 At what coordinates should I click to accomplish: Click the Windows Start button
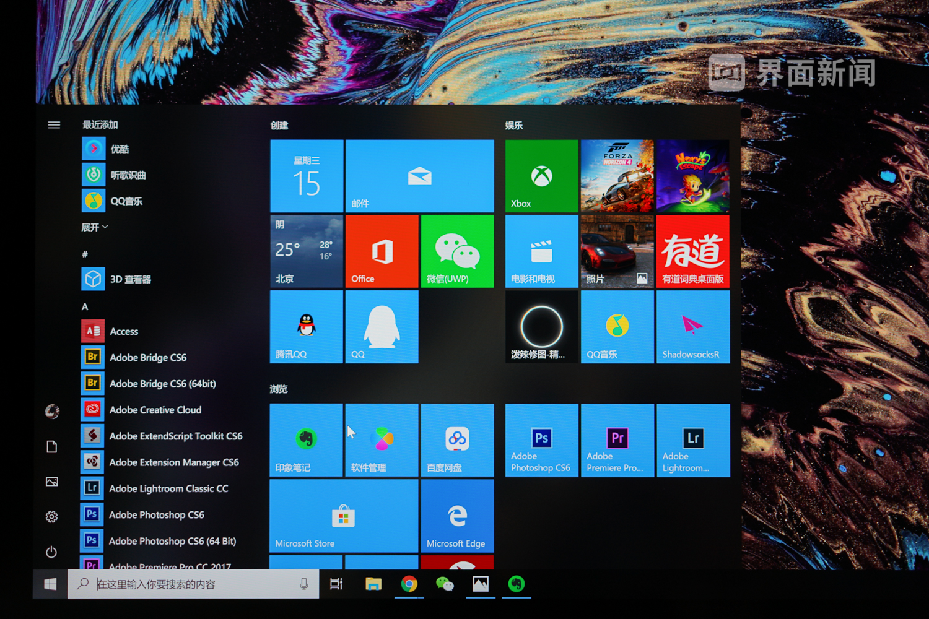click(50, 584)
